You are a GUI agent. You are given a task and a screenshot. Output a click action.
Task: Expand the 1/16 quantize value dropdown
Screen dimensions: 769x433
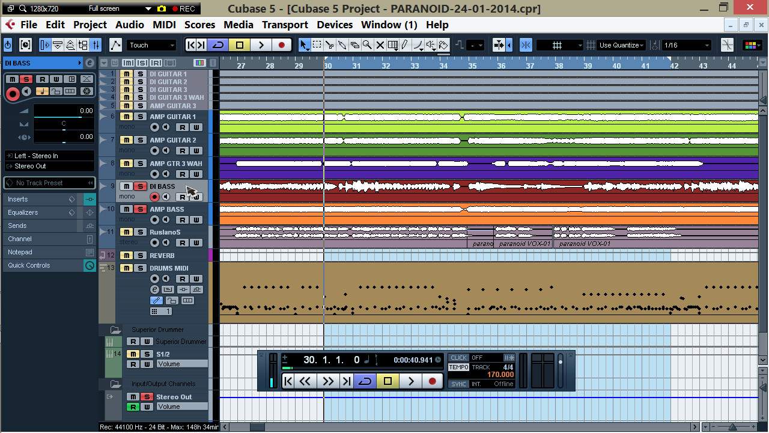pyautogui.click(x=687, y=45)
